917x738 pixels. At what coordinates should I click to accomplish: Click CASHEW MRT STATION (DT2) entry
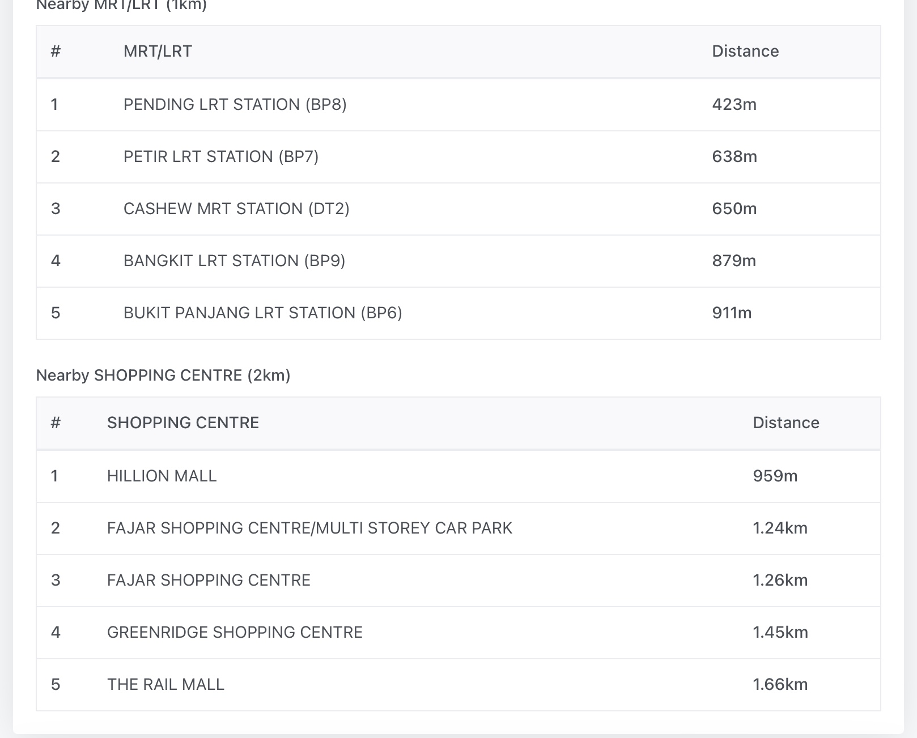coord(236,209)
